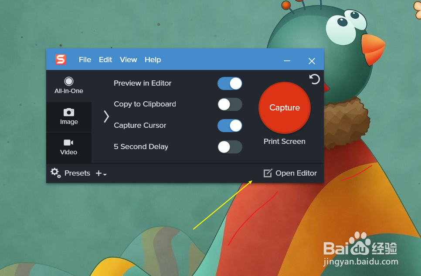The width and height of the screenshot is (421, 276).
Task: Open the Help menu
Action: point(153,60)
